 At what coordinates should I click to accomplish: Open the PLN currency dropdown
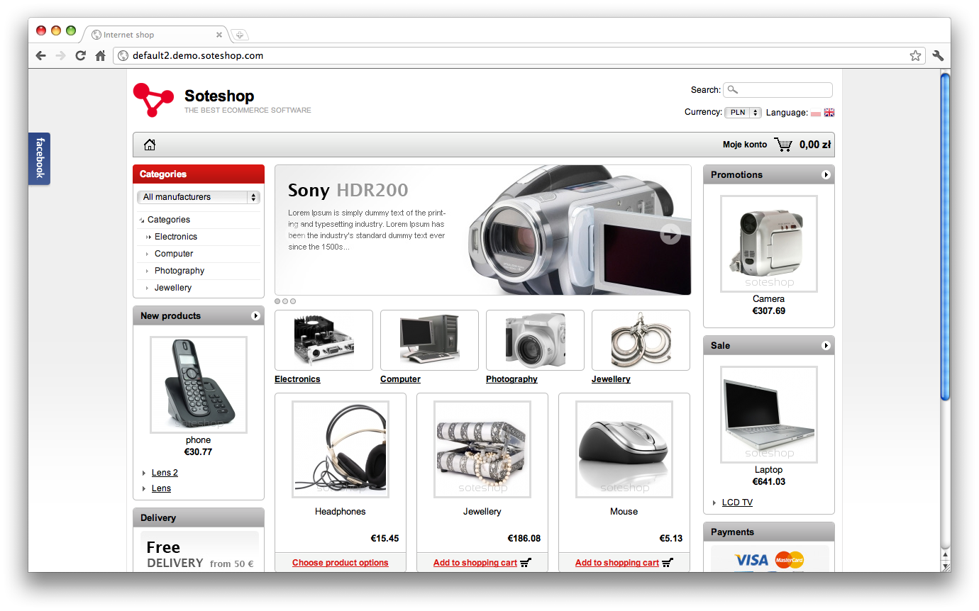click(x=743, y=113)
